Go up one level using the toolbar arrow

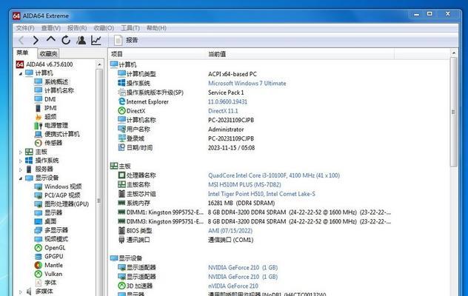click(51, 39)
